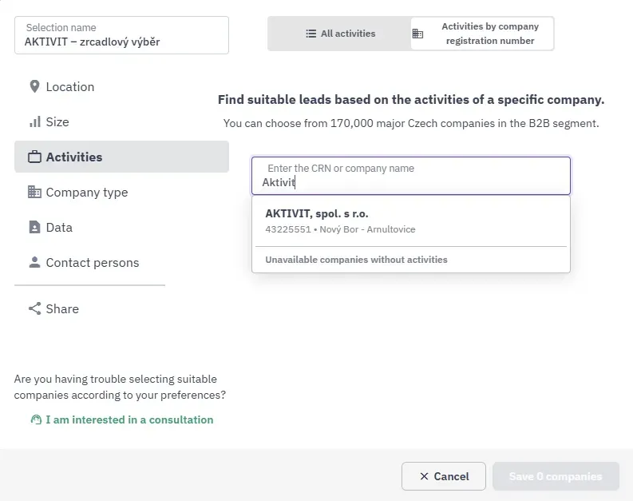This screenshot has height=501, width=633.
Task: Click the trouble selecting companies question text
Action: pyautogui.click(x=120, y=387)
